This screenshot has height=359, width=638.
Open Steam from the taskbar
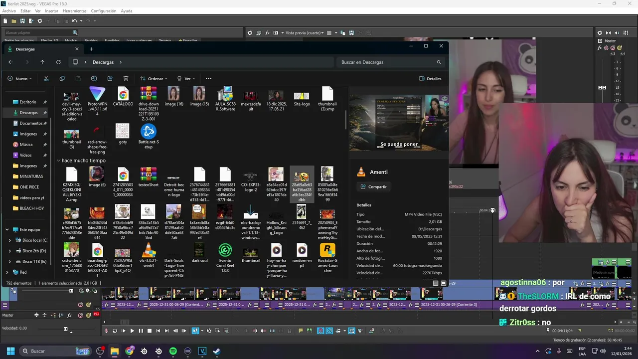pyautogui.click(x=217, y=351)
